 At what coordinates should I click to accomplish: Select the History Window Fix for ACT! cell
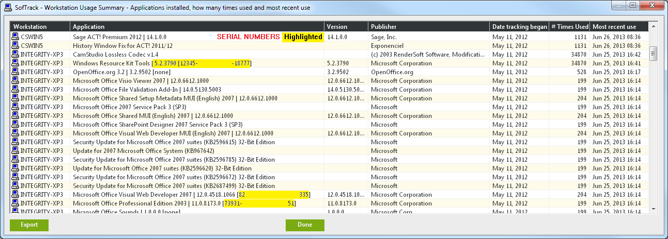pos(197,46)
